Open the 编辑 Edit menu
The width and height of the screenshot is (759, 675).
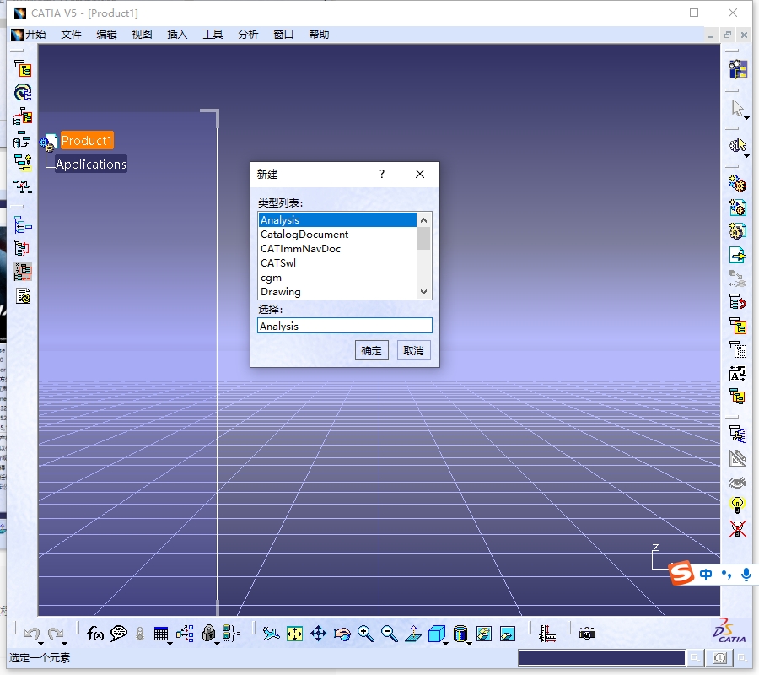click(x=106, y=35)
